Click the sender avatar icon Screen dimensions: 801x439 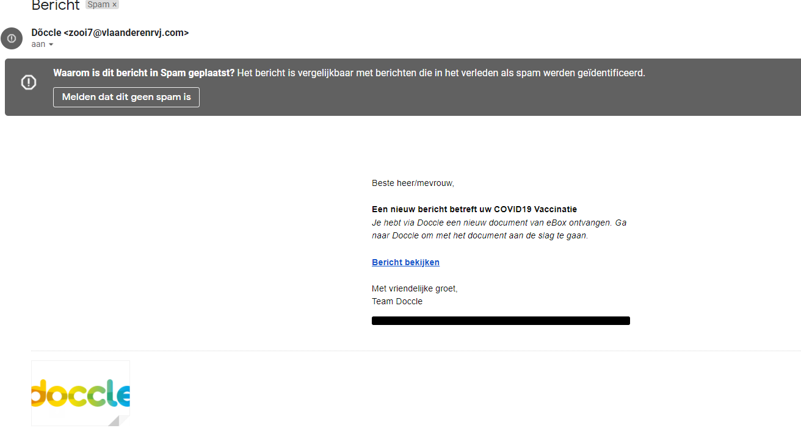pyautogui.click(x=12, y=38)
